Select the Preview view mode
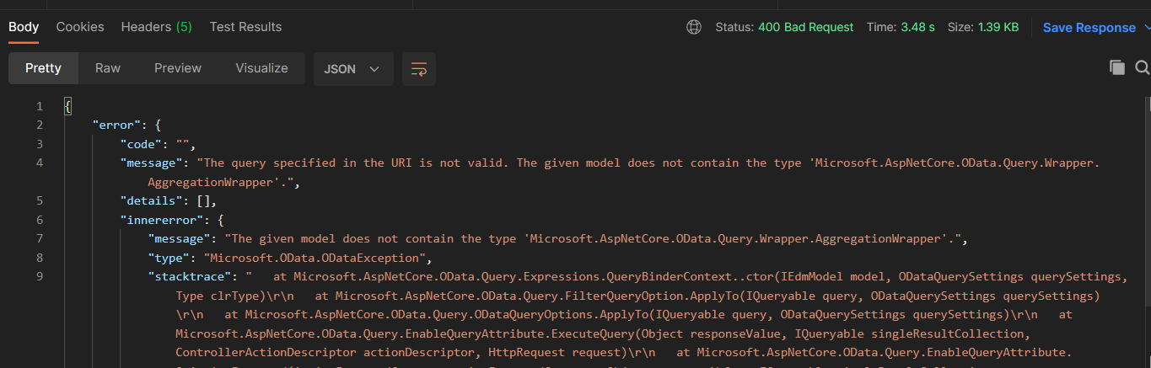The width and height of the screenshot is (1151, 368). [x=178, y=68]
